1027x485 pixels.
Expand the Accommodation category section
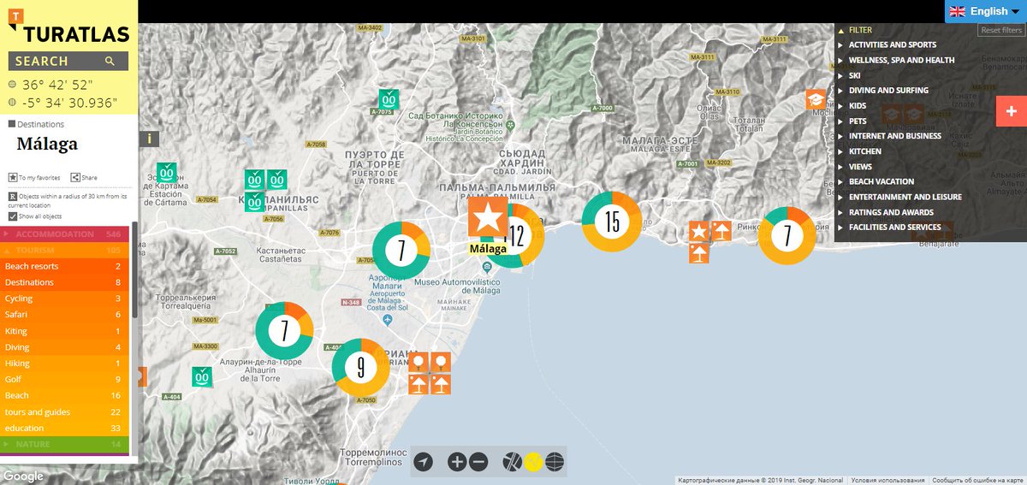pos(65,234)
